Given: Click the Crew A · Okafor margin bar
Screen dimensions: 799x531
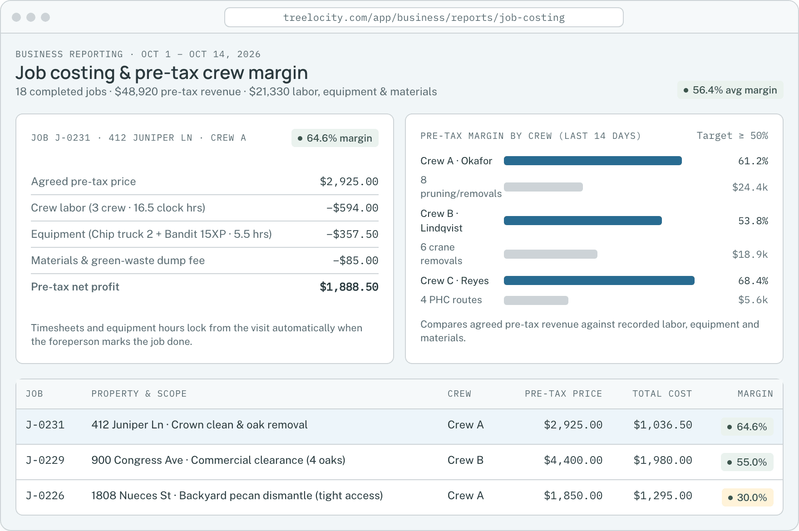Looking at the screenshot, I should coord(592,161).
